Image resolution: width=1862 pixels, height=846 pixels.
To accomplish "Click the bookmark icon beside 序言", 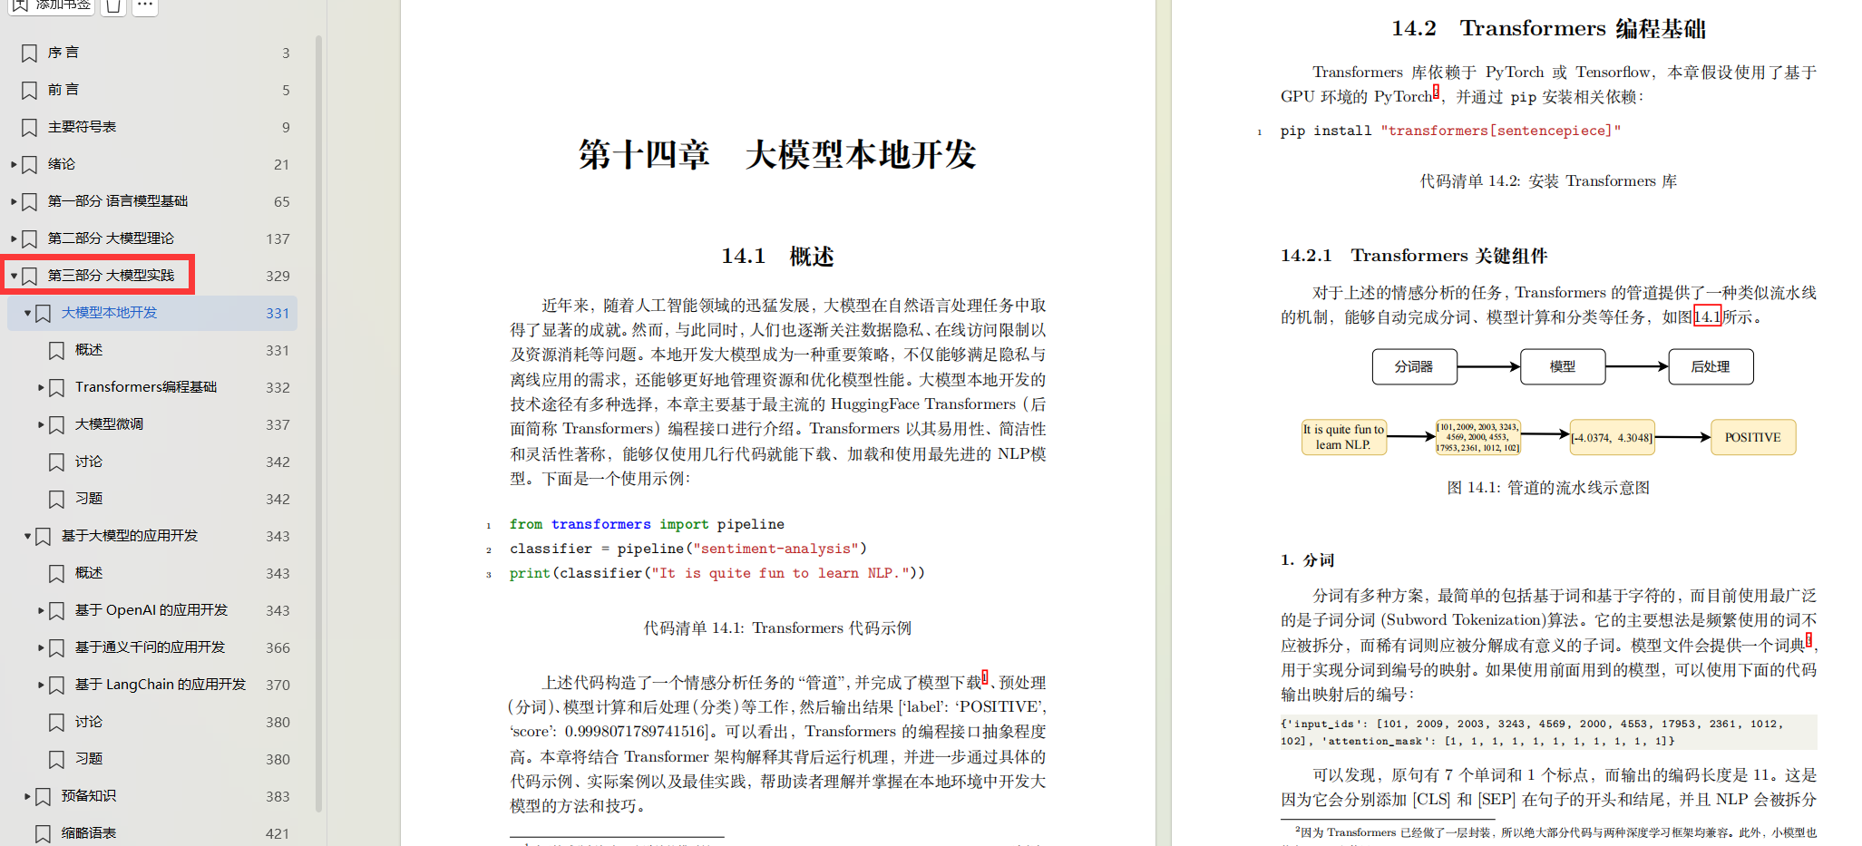I will click(x=29, y=53).
